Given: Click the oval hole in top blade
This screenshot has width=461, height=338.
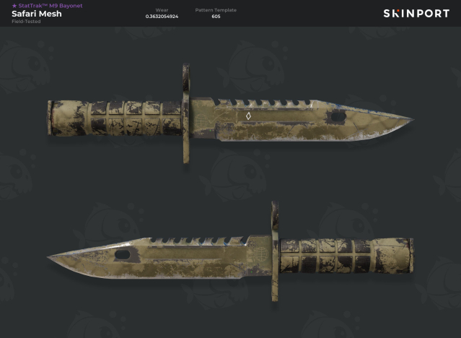Looking at the screenshot, I should [338, 117].
